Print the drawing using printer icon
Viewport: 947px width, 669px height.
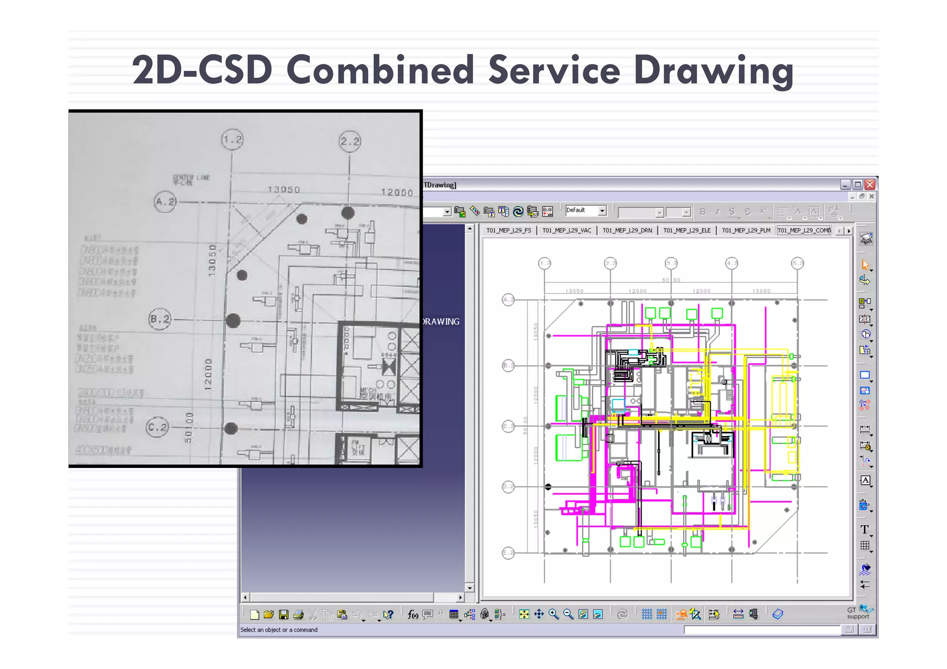pyautogui.click(x=298, y=614)
